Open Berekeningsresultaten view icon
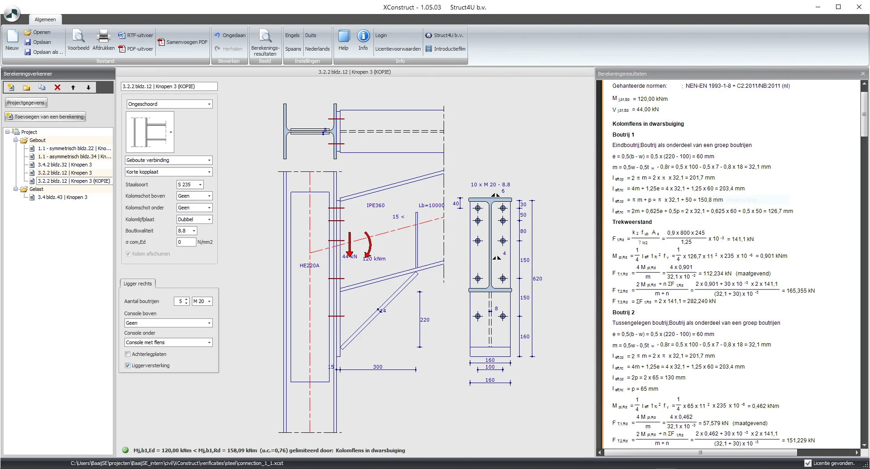Image resolution: width=870 pixels, height=469 pixels. (x=265, y=37)
